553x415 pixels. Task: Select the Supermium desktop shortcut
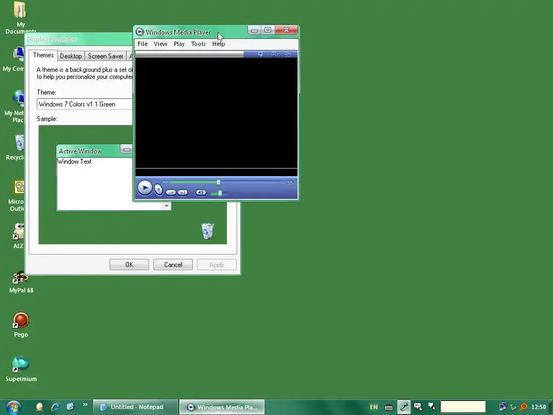pyautogui.click(x=21, y=369)
